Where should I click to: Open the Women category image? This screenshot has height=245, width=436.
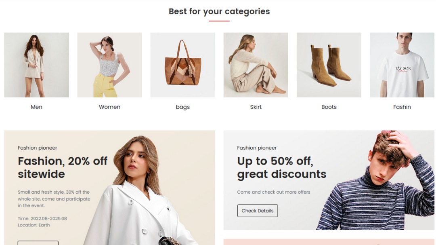tap(109, 65)
